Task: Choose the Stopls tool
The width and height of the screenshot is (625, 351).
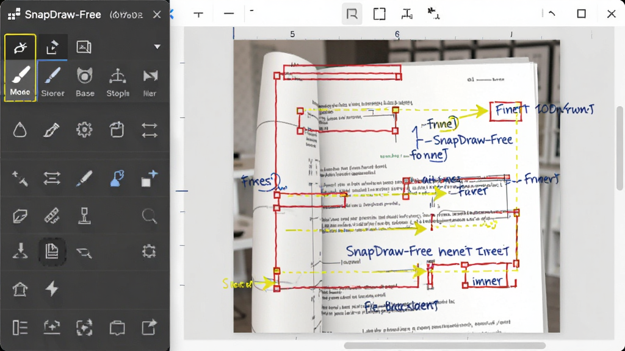Action: [x=118, y=82]
